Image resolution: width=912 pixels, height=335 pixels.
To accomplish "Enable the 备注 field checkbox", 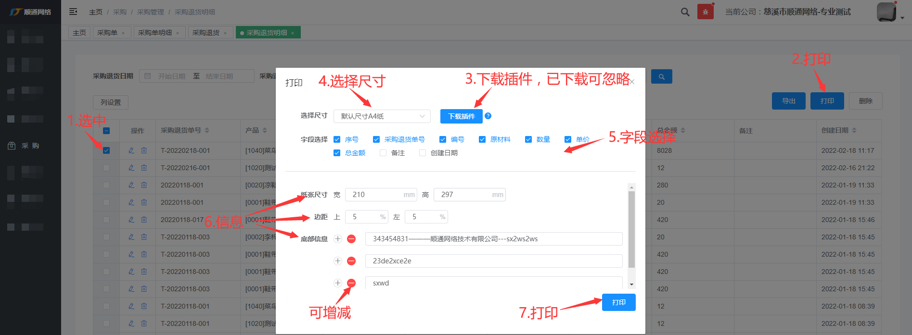I will pos(383,153).
